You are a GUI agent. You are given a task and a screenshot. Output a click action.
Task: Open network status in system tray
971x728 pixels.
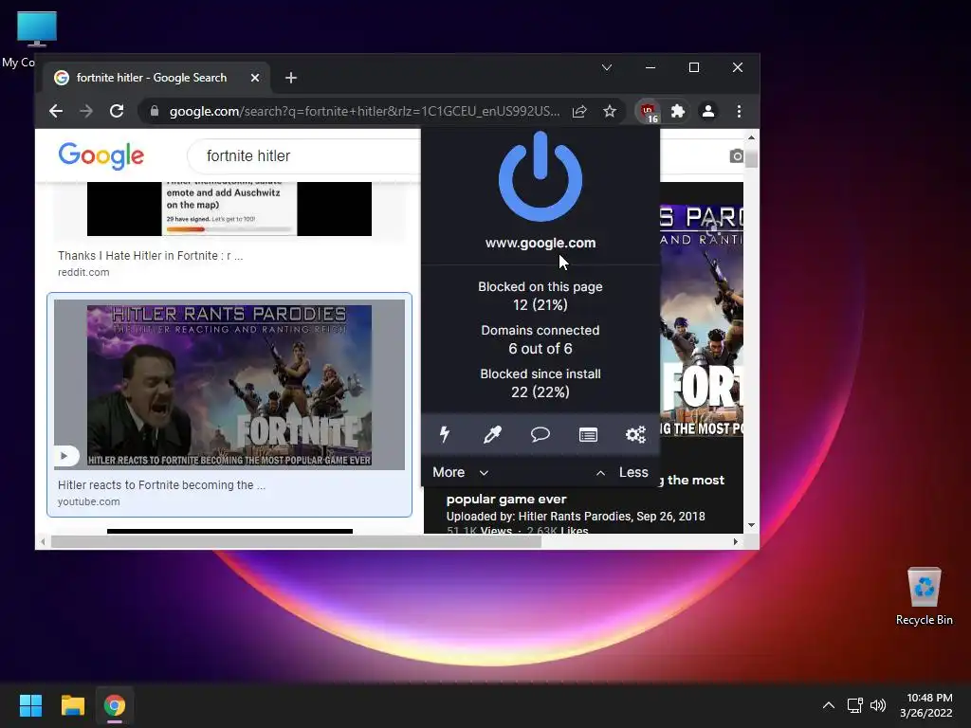[855, 705]
